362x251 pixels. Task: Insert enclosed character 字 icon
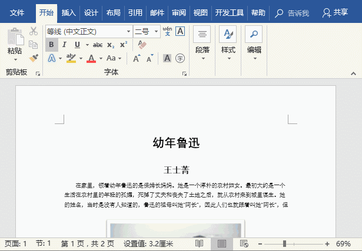click(180, 58)
